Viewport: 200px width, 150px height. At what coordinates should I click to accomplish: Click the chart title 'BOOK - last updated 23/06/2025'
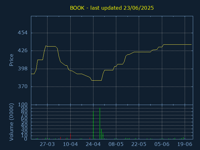(x=112, y=8)
